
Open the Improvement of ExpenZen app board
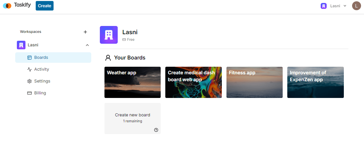coord(315,82)
